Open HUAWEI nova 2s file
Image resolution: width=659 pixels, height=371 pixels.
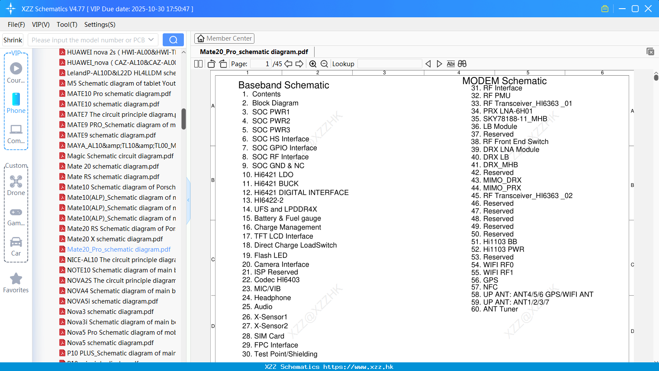(x=118, y=52)
